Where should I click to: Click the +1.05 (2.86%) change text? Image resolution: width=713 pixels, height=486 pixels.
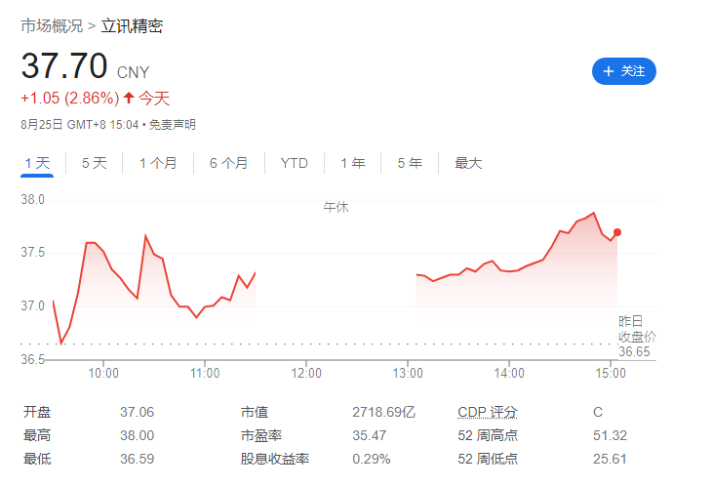tap(70, 98)
